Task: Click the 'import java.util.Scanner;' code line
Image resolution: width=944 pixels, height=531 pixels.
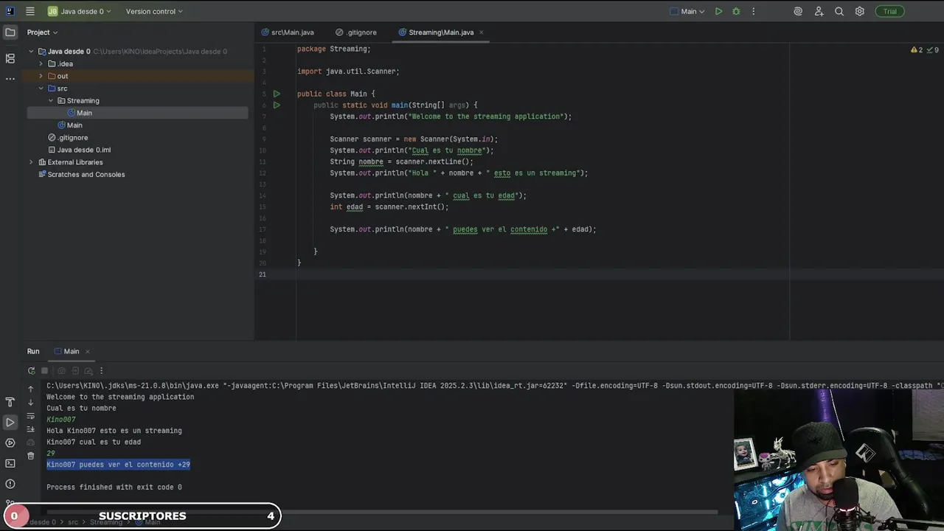Action: tap(348, 72)
